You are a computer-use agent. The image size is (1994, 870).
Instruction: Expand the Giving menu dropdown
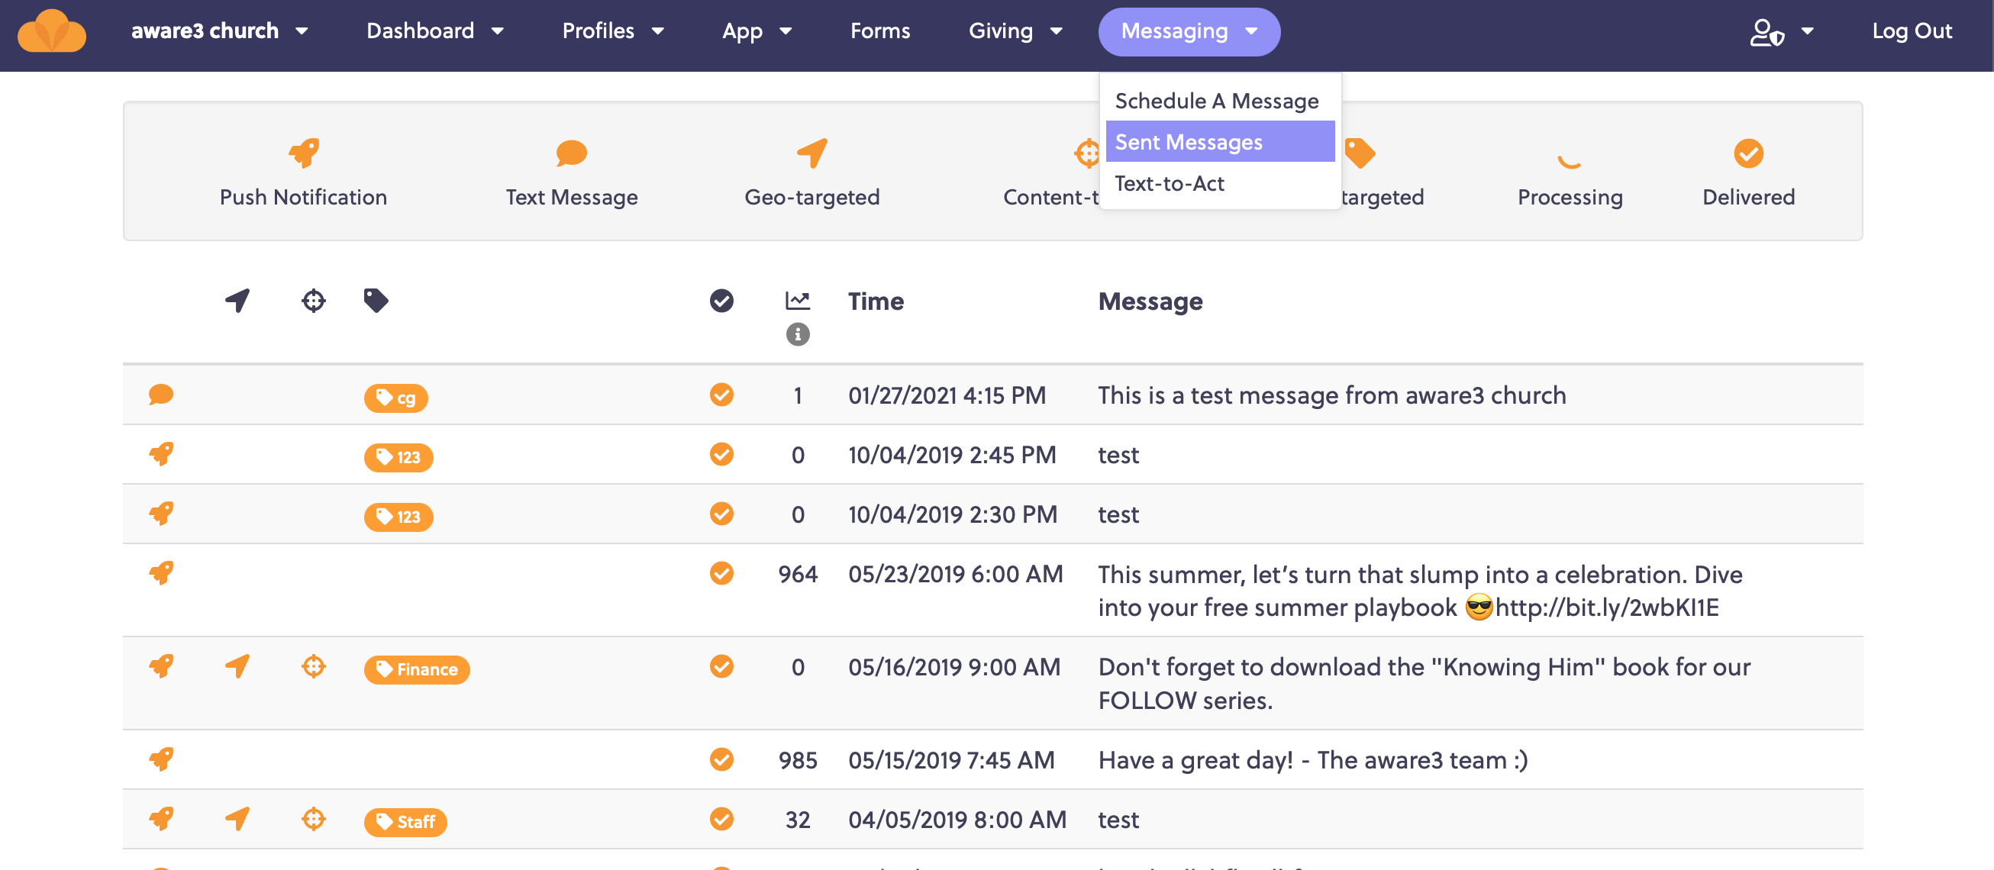[x=1015, y=31]
